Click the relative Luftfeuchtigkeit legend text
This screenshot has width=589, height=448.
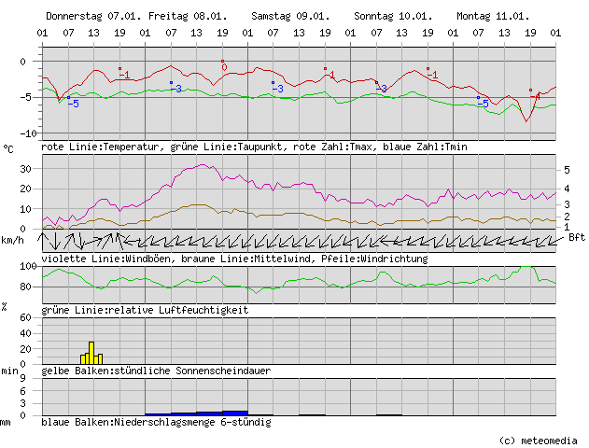[x=145, y=309]
